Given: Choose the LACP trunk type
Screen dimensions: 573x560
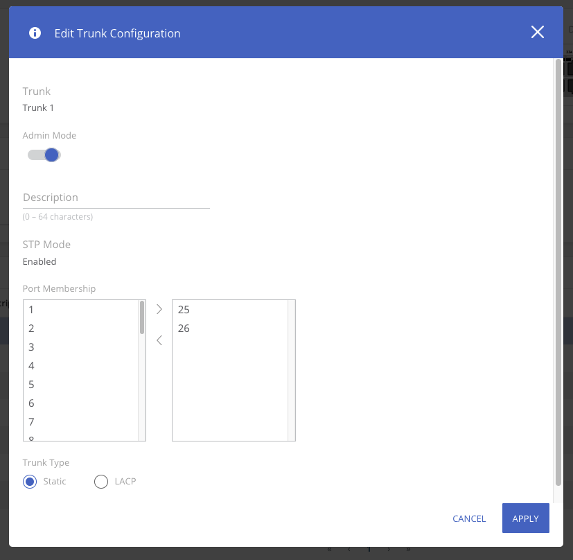Looking at the screenshot, I should click(x=101, y=482).
